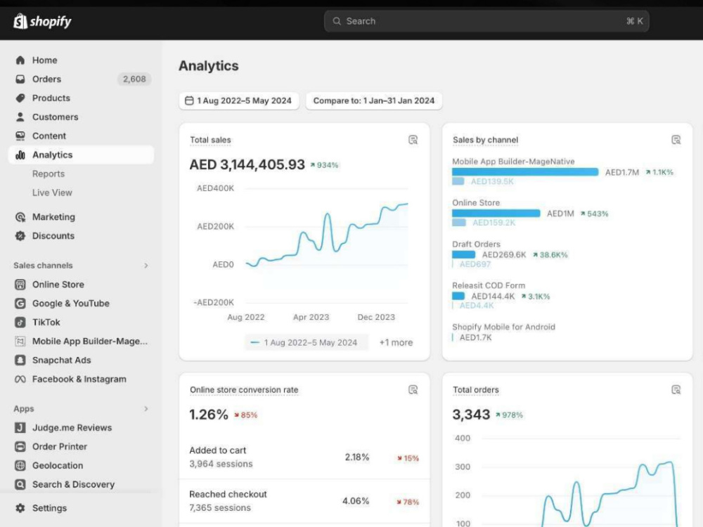
Task: Toggle the 1 Aug 2022–5 May 2024 legend
Action: [307, 342]
